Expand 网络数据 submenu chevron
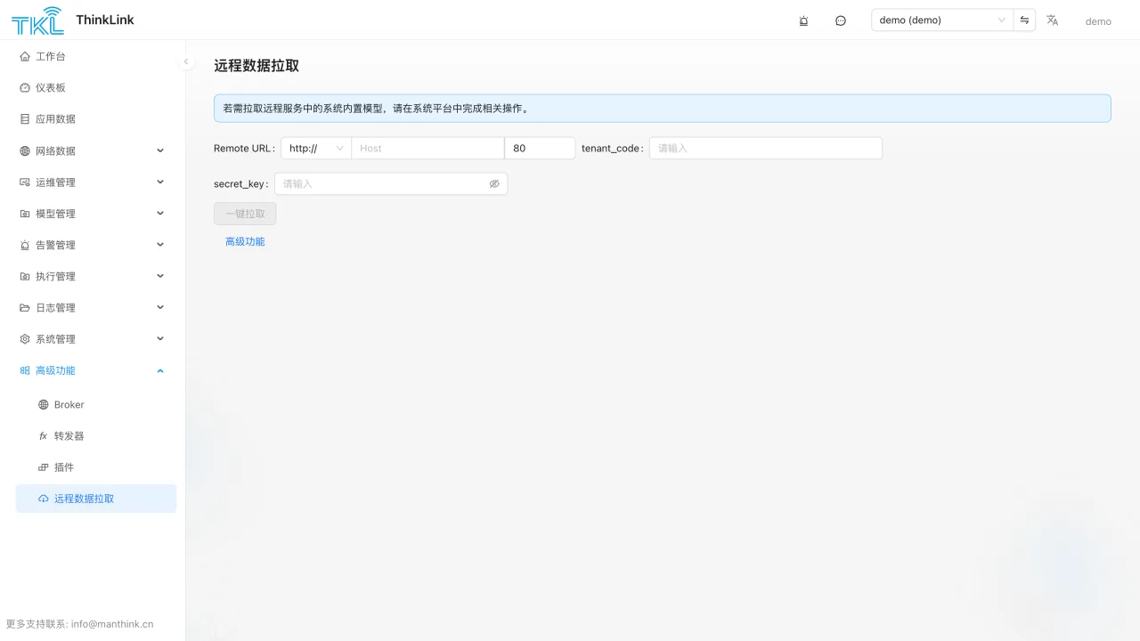 click(x=160, y=150)
